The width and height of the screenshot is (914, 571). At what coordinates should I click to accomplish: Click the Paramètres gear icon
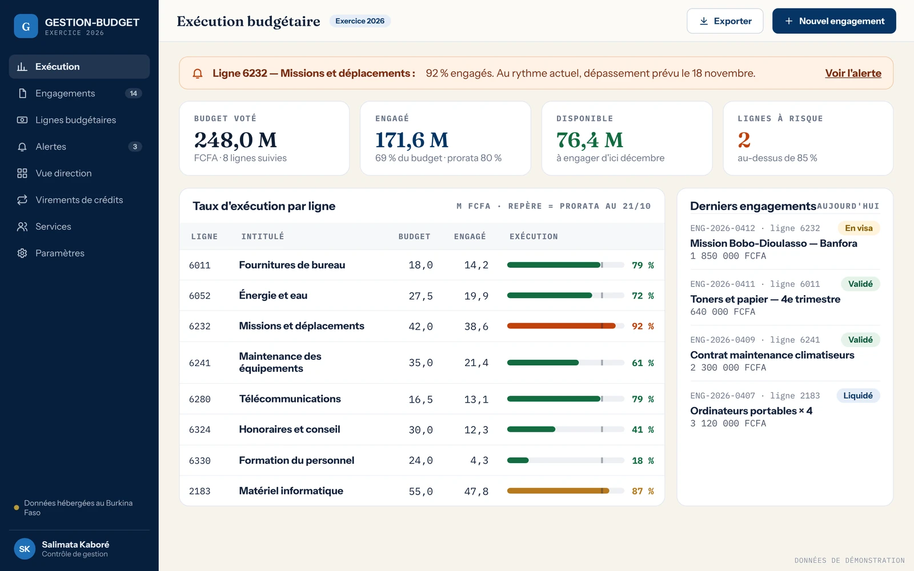(x=22, y=253)
